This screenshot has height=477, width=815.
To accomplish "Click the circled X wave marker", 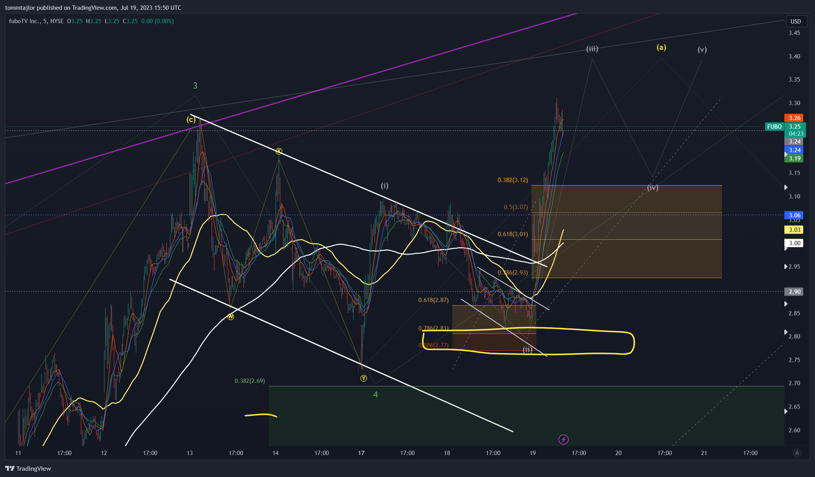I will click(x=279, y=151).
